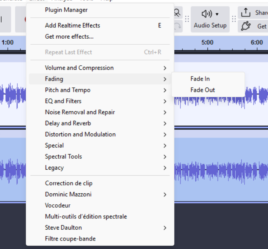
Task: Choose Add Realtime Effects
Action: pos(73,25)
